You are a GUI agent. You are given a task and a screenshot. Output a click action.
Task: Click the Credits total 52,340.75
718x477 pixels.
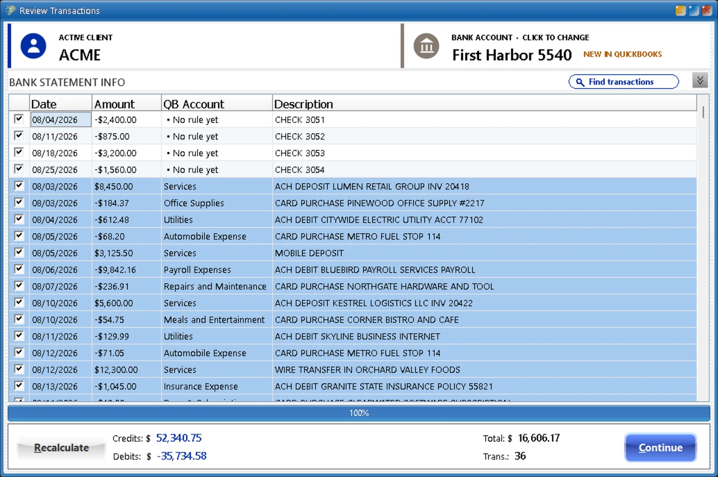[179, 438]
